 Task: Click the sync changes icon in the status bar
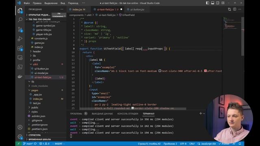(x=35, y=144)
